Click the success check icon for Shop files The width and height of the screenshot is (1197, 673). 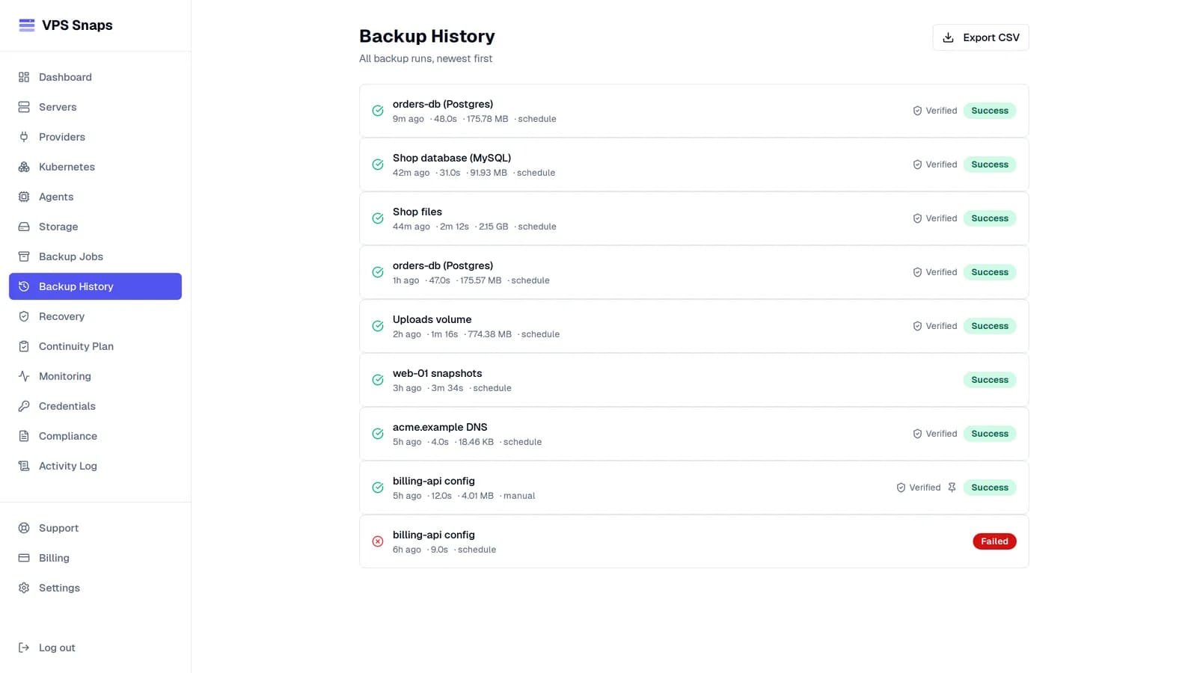coord(378,218)
